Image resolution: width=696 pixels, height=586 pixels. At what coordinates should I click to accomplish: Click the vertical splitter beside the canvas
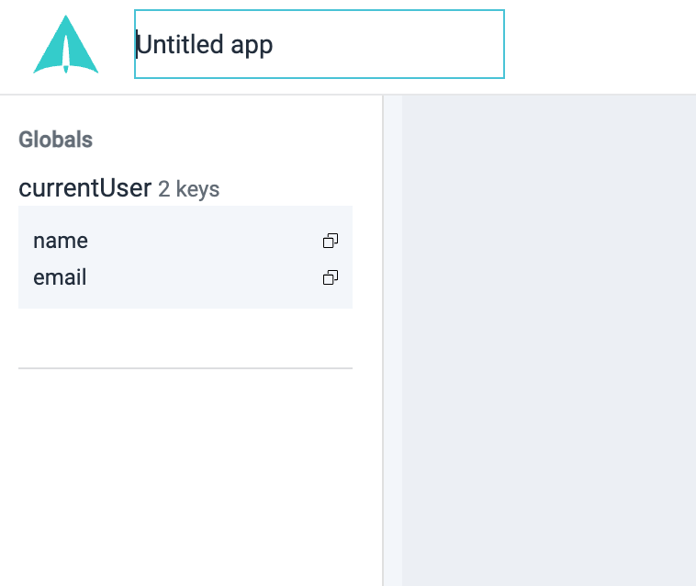[x=392, y=340]
